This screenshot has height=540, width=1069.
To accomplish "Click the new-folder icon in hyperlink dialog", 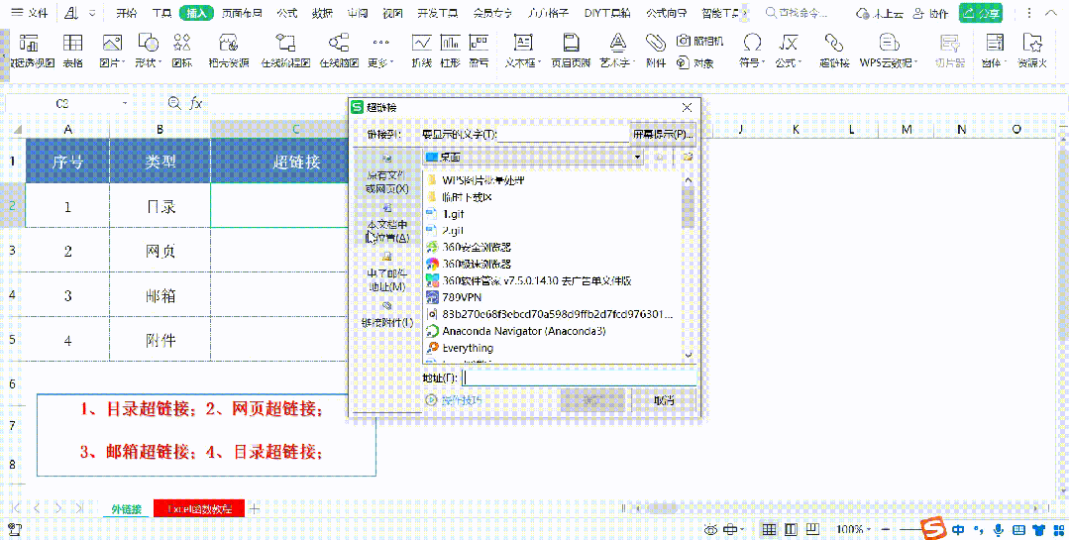I will (x=688, y=157).
